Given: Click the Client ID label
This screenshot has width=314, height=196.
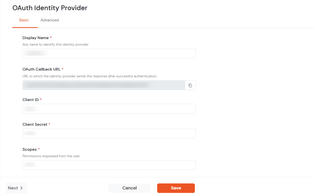Looking at the screenshot, I should tap(30, 100).
